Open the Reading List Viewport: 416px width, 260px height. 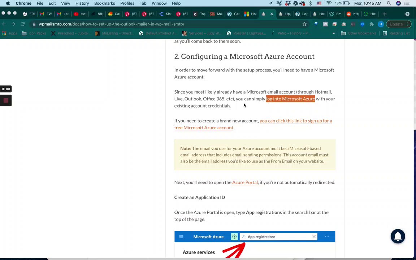click(396, 33)
